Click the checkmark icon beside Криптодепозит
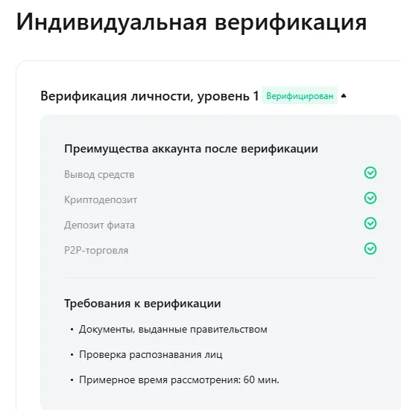The image size is (401, 410). point(370,198)
